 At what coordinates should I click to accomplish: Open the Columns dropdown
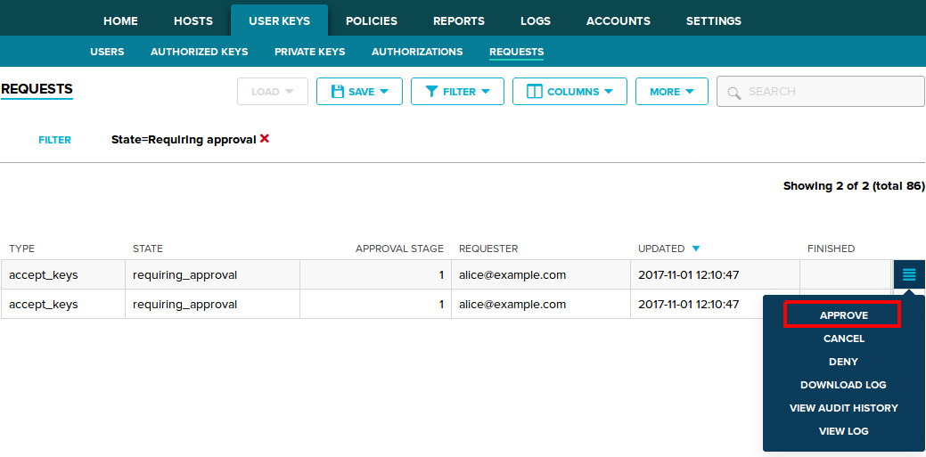click(570, 92)
